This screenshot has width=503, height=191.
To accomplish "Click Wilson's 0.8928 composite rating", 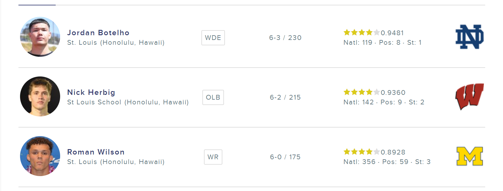I will (x=393, y=152).
